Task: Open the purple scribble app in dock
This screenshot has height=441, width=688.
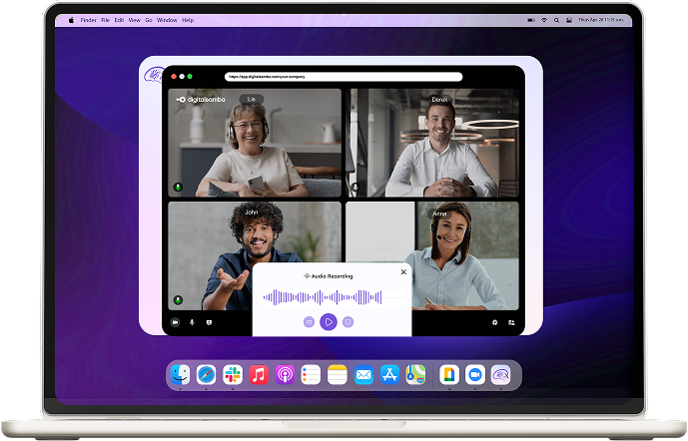Action: coord(501,375)
